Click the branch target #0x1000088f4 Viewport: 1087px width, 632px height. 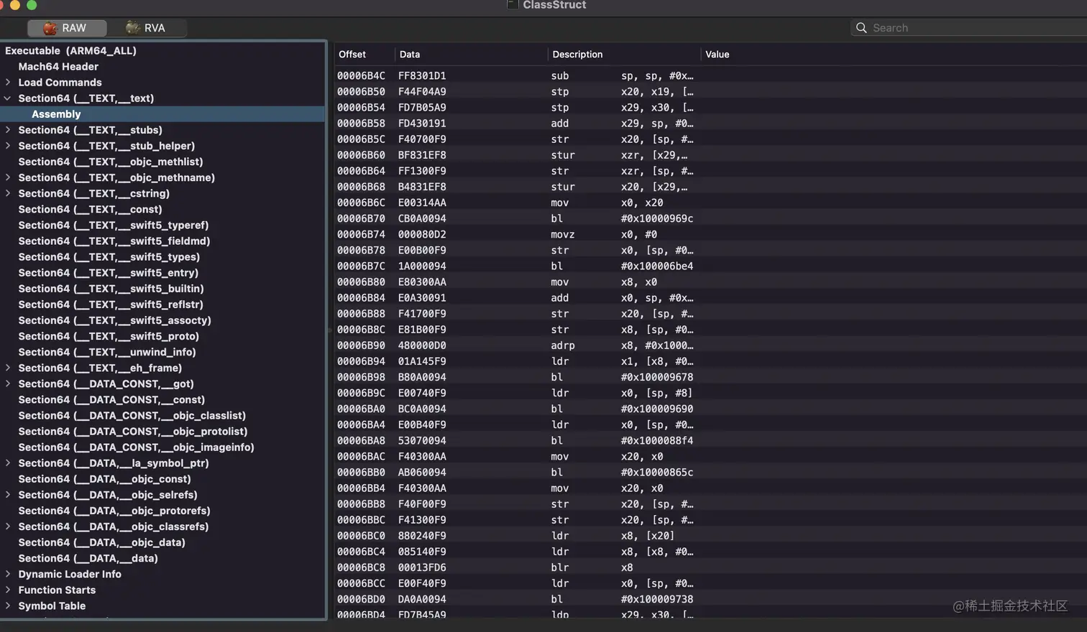coord(657,440)
